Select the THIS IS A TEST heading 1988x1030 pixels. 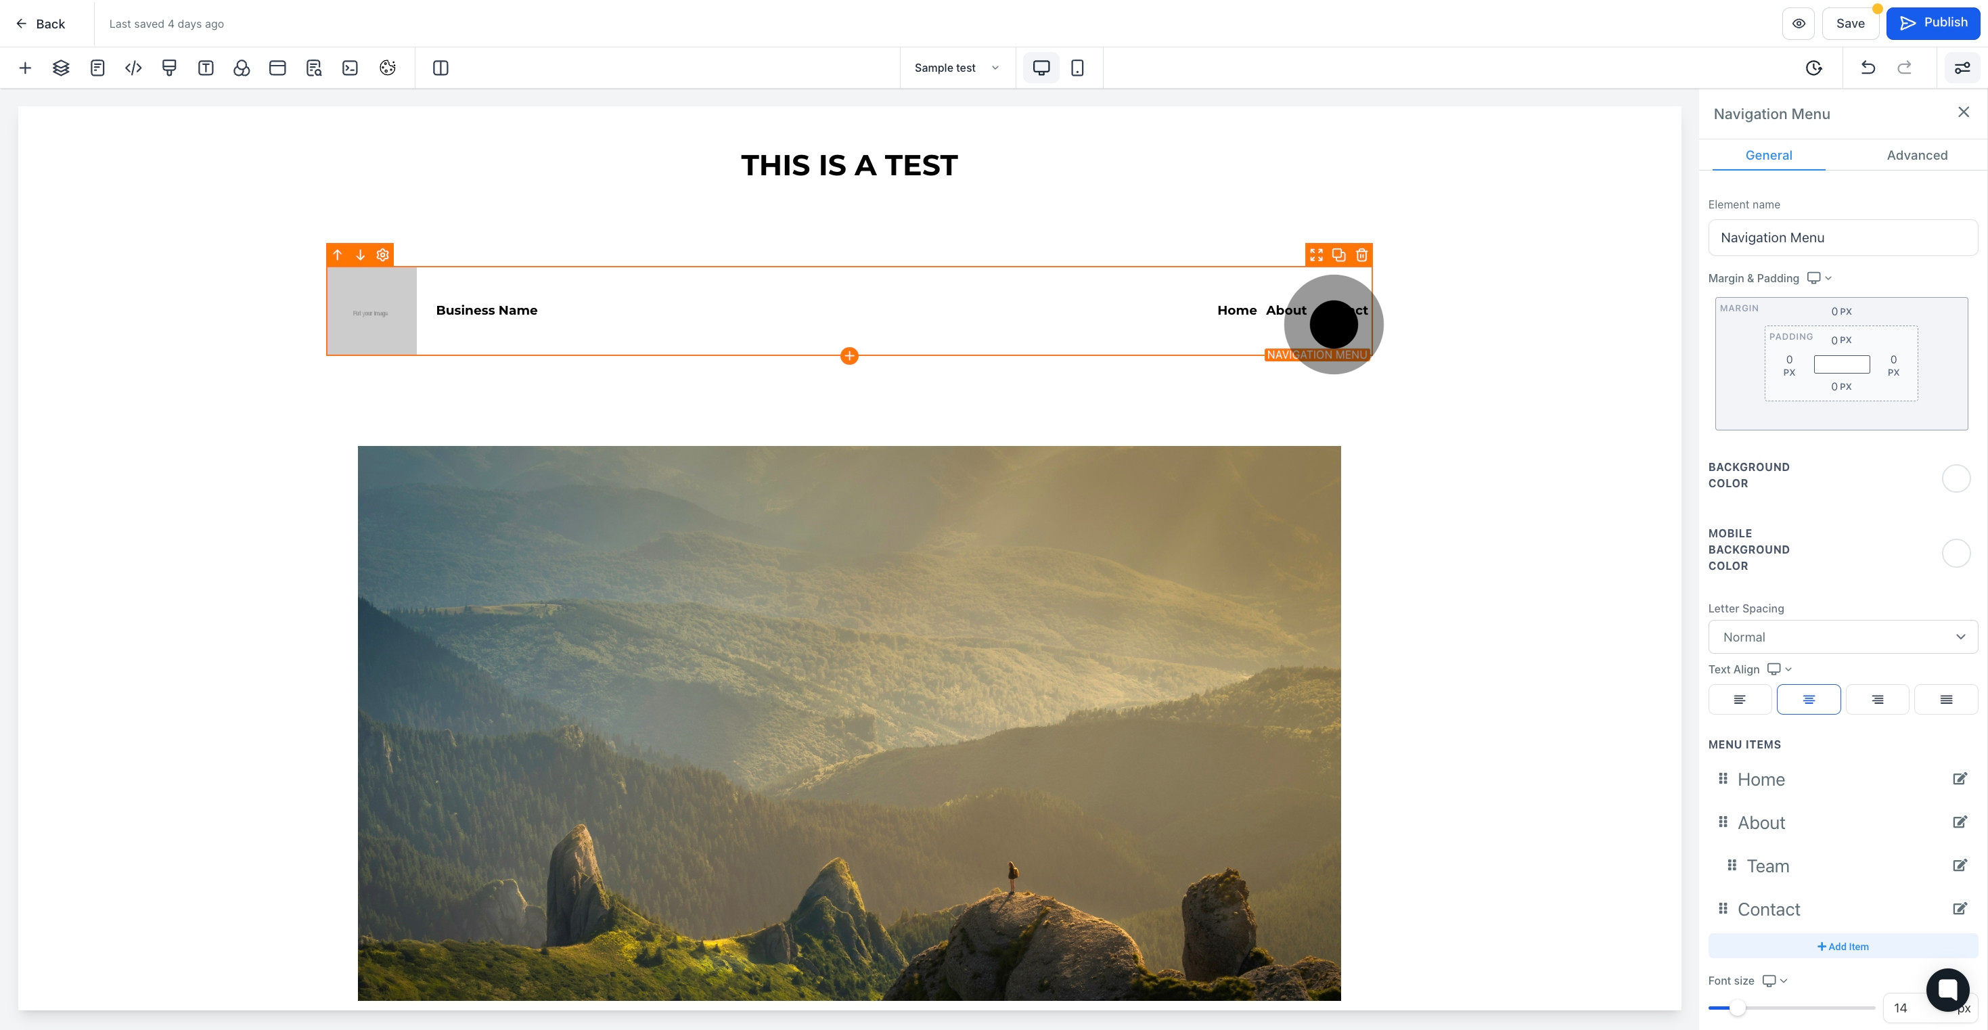849,165
